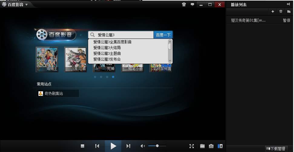Collapse the playlist panel with arrow icon
The width and height of the screenshot is (294, 152).
pyautogui.click(x=288, y=4)
